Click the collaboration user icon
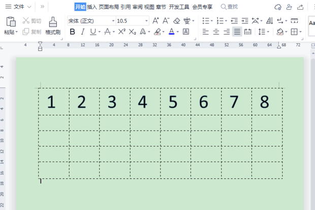 [289, 7]
